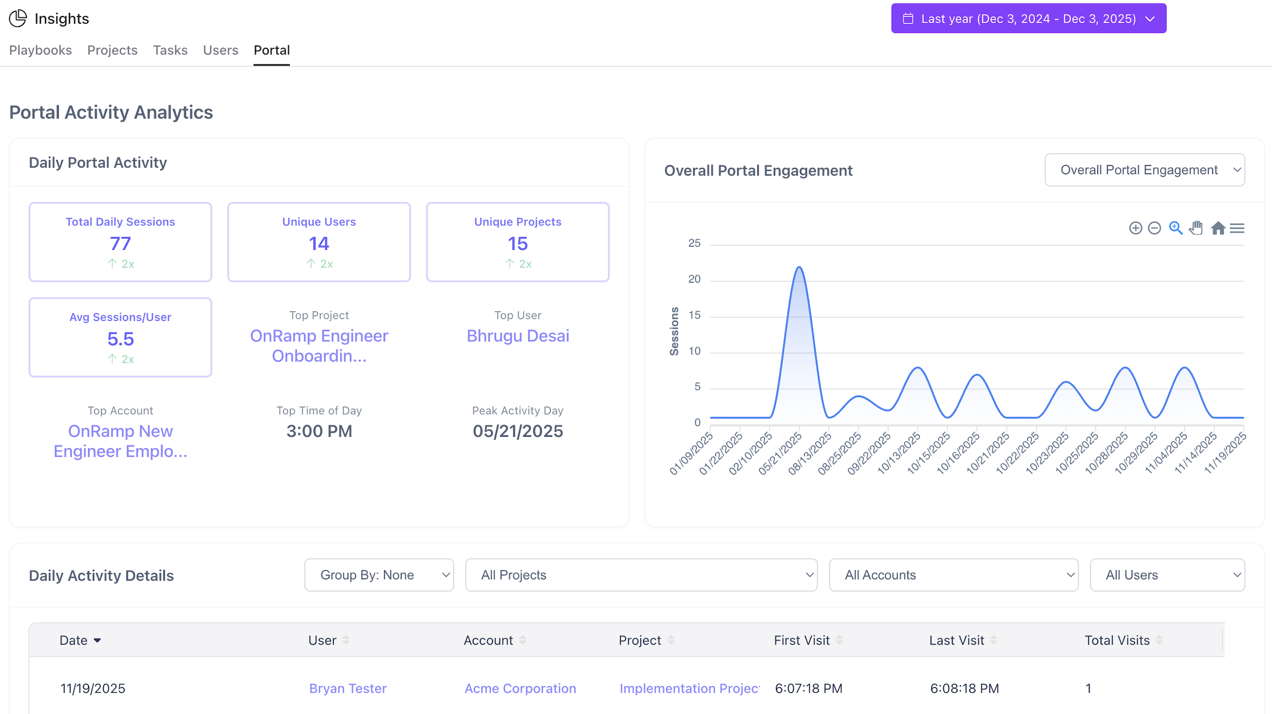1272x714 pixels.
Task: Change the Last year date range selector
Action: (x=1028, y=18)
